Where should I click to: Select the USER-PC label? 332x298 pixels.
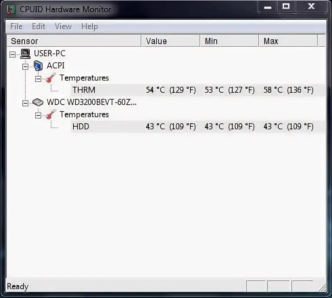[x=50, y=54]
